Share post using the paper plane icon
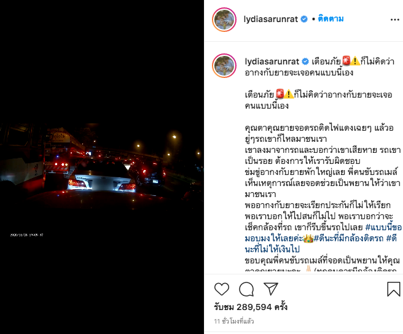This screenshot has height=334, width=403. point(271,289)
